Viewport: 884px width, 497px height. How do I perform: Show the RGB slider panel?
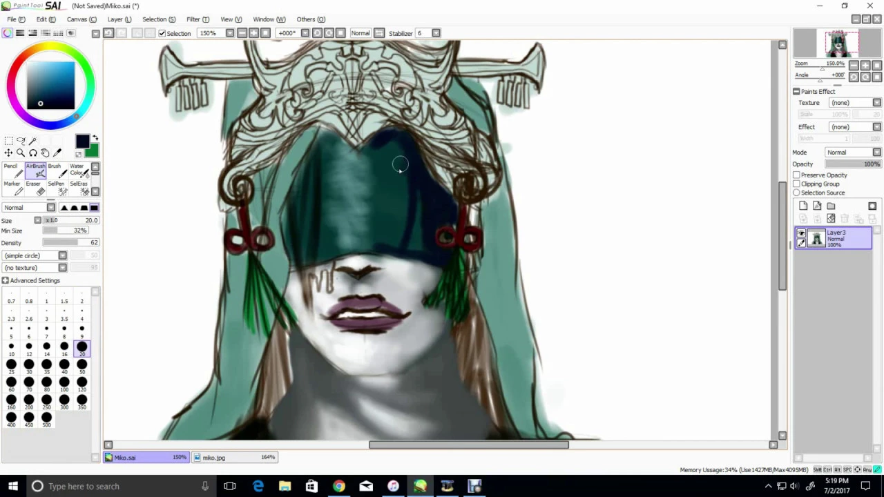20,33
